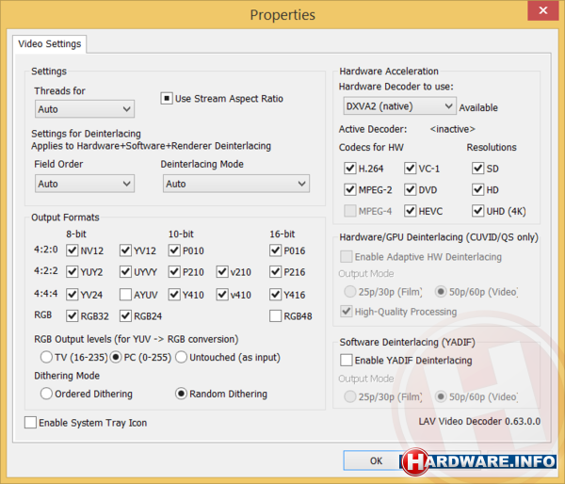Viewport: 565px width, 484px height.
Task: Disable the H.264 hardware codec
Action: (349, 169)
